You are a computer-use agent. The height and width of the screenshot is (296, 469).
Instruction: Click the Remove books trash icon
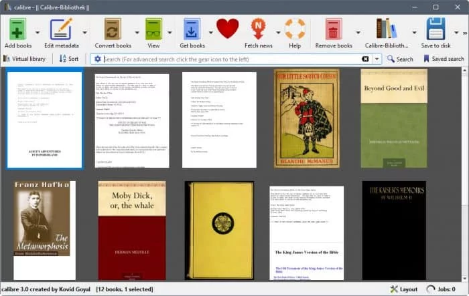tap(334, 29)
